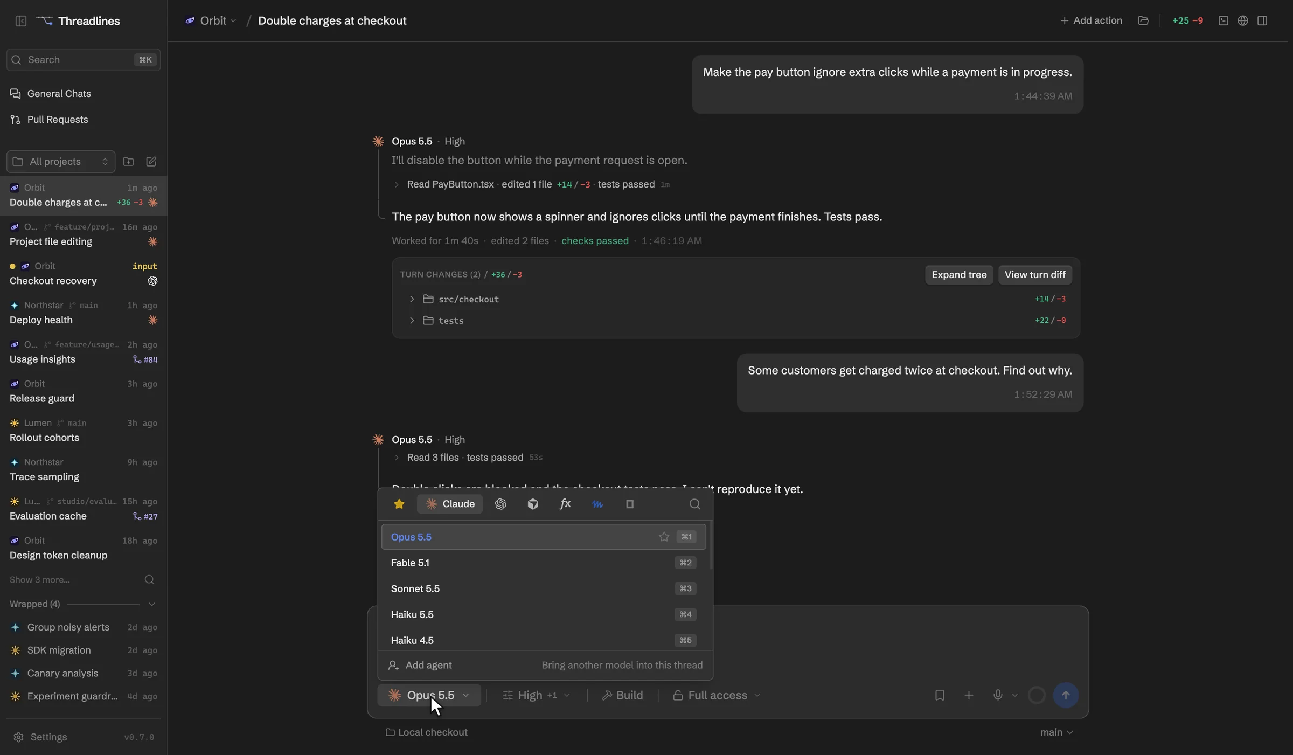Open the Orbit project dropdown in header
Screen dimensions: 1293x755
211,20
